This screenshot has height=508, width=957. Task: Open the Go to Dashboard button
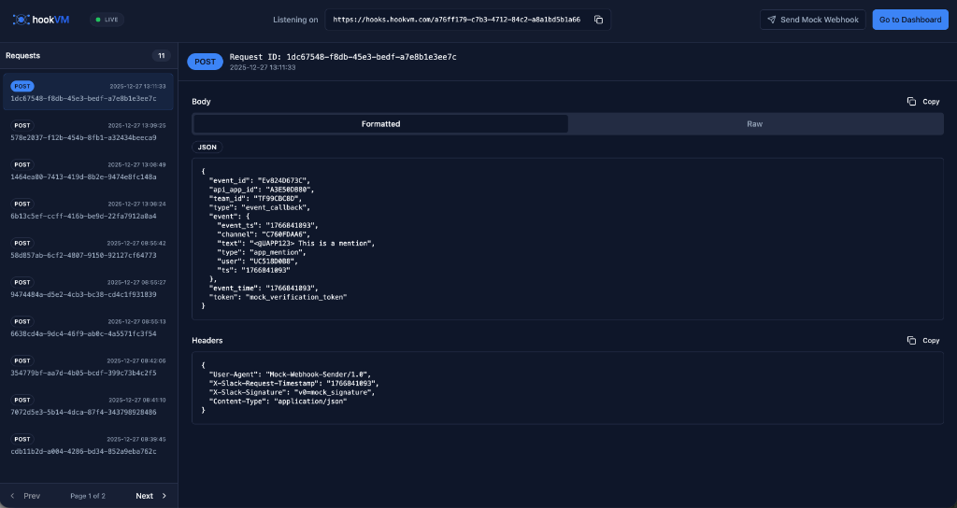click(x=909, y=20)
